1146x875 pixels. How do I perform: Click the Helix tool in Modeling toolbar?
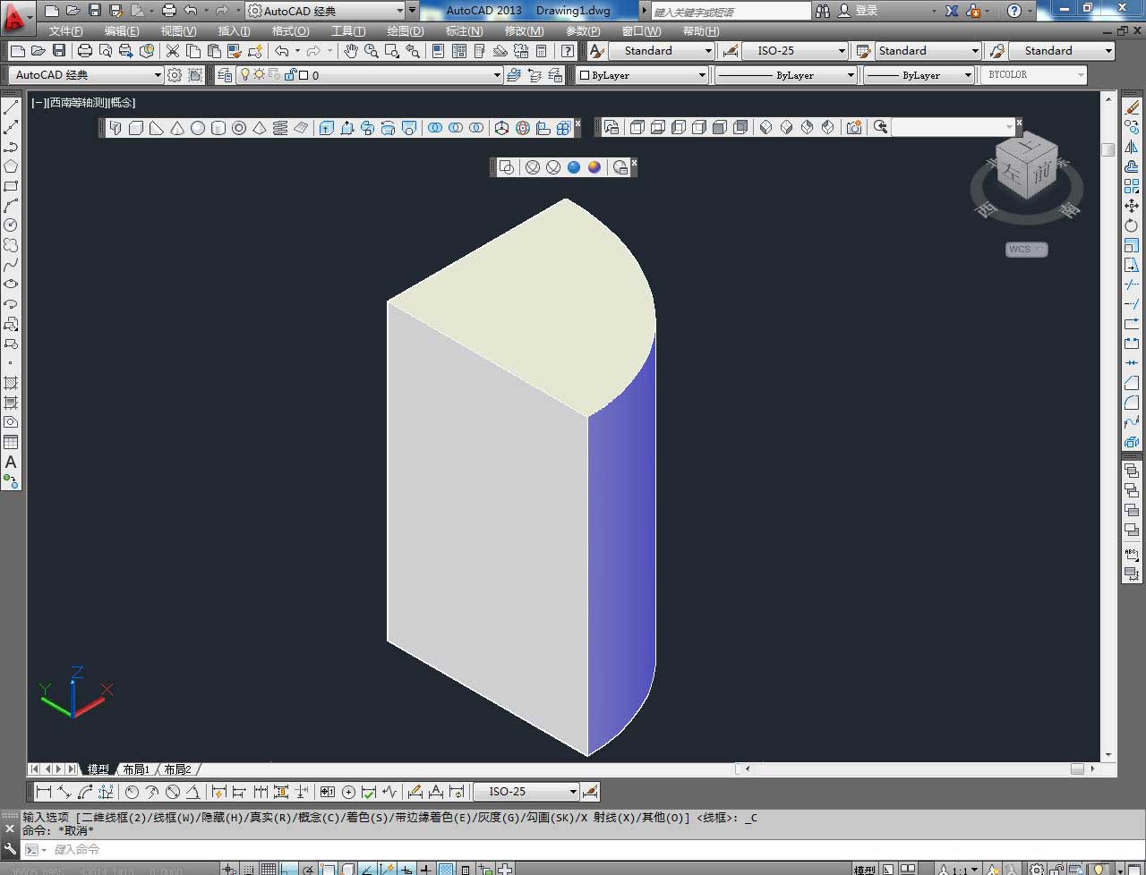280,128
